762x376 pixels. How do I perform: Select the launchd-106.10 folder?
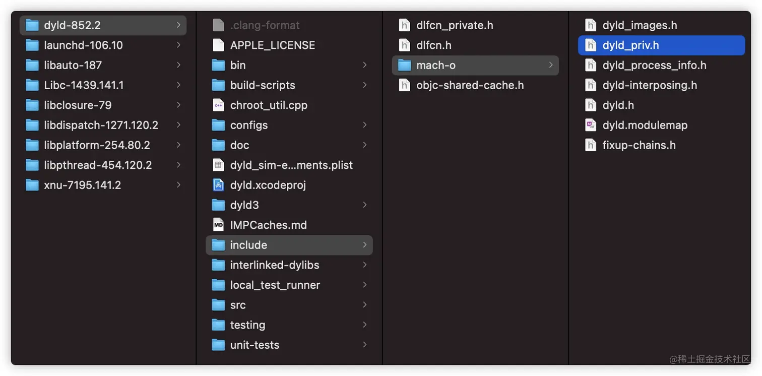(x=83, y=45)
